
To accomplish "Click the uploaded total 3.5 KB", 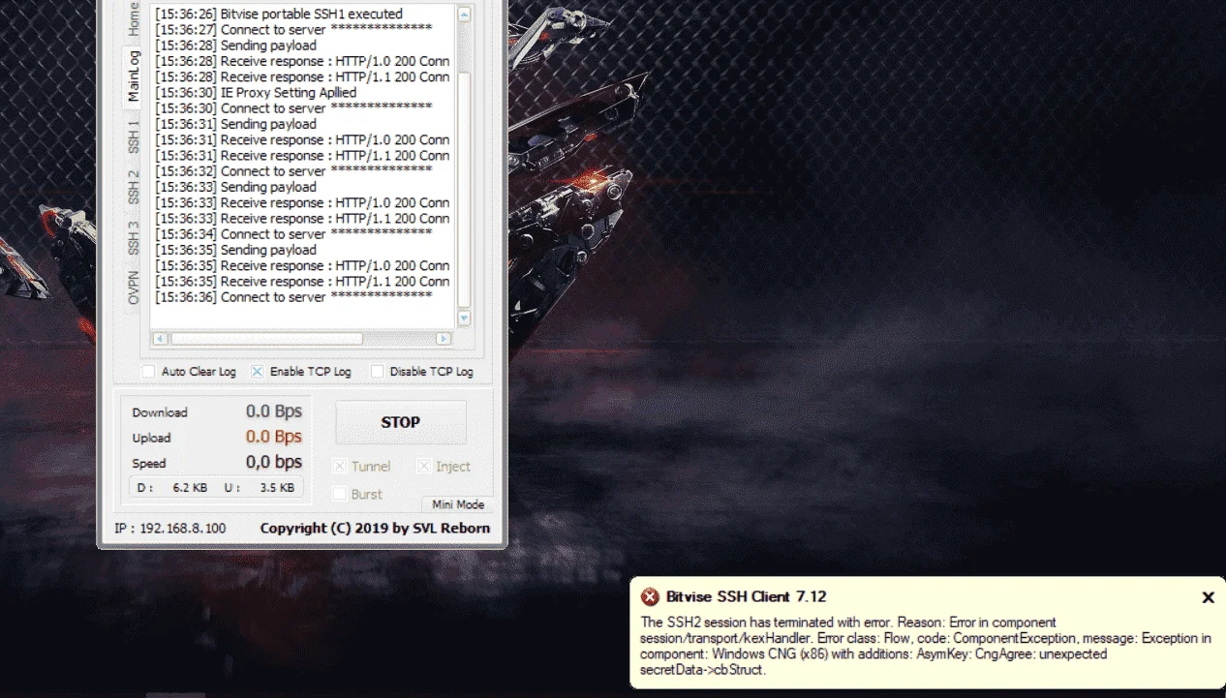I will [277, 488].
